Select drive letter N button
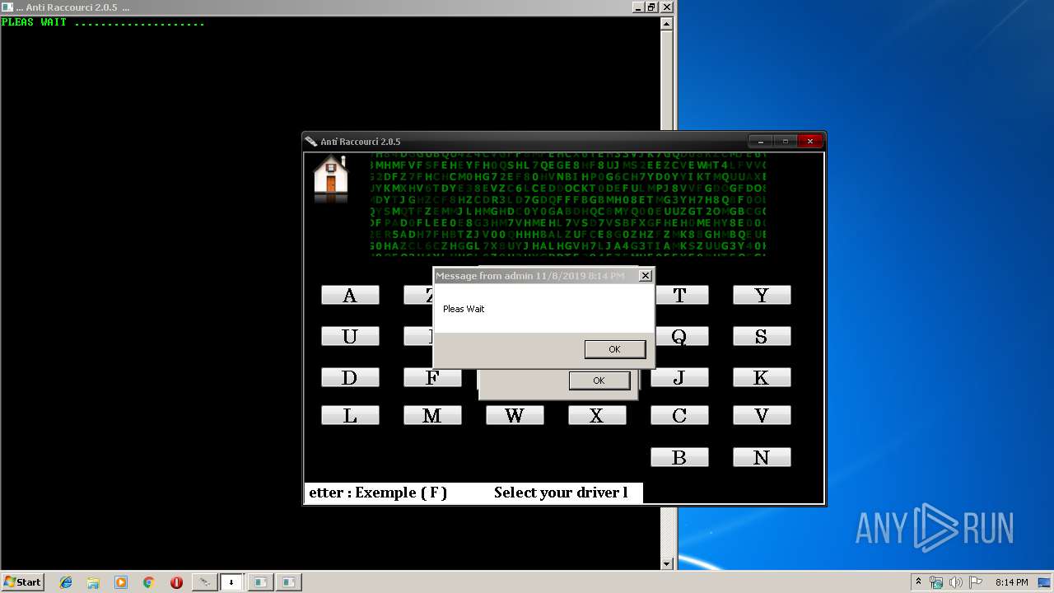1054x593 pixels. 762,457
